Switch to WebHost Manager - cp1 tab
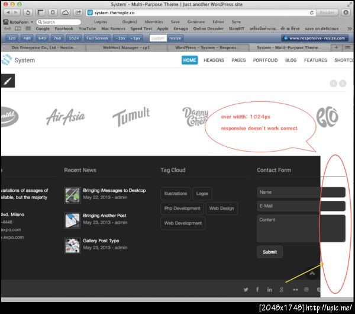The image size is (355, 314). click(x=127, y=47)
